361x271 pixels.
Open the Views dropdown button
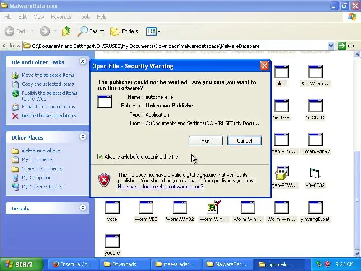[x=153, y=31]
